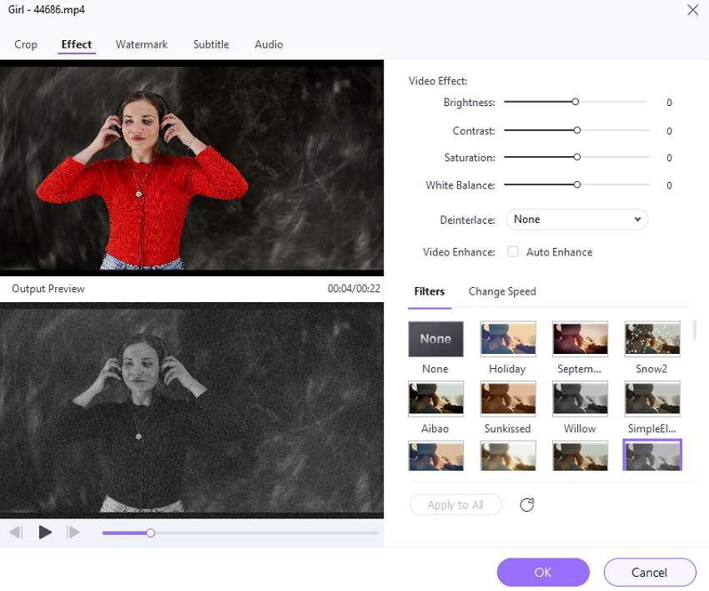Click the playback progress slider knob
The width and height of the screenshot is (709, 591).
coord(151,533)
